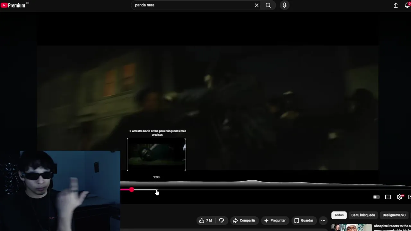This screenshot has width=411, height=231.
Task: Open video settings gear
Action: click(x=400, y=197)
